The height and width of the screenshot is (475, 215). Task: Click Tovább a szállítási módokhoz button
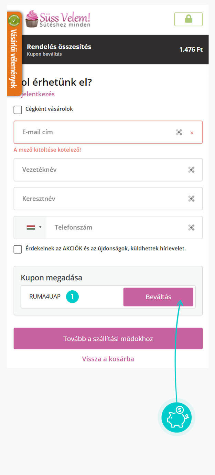pos(108,339)
